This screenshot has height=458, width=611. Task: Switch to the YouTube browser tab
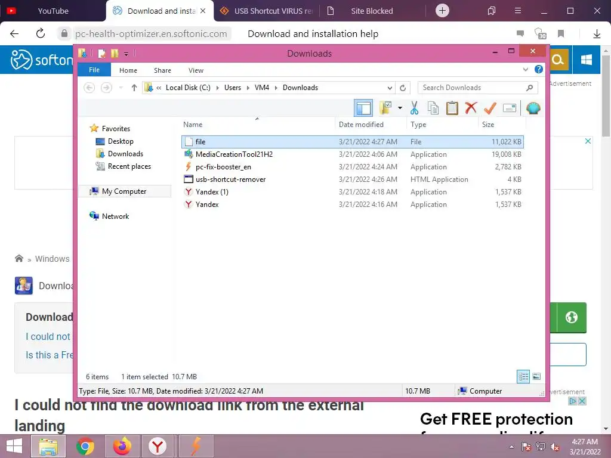53,11
